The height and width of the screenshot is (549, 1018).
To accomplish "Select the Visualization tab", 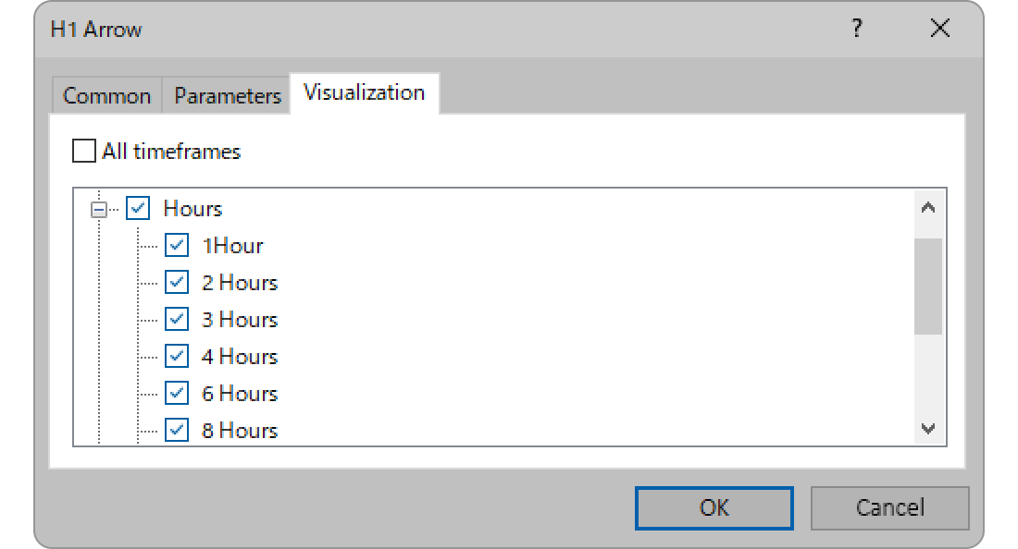I will pyautogui.click(x=365, y=92).
